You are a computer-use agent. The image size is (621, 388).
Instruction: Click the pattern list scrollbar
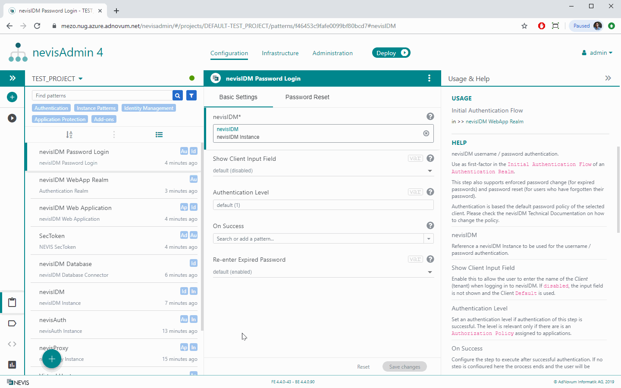coord(201,237)
